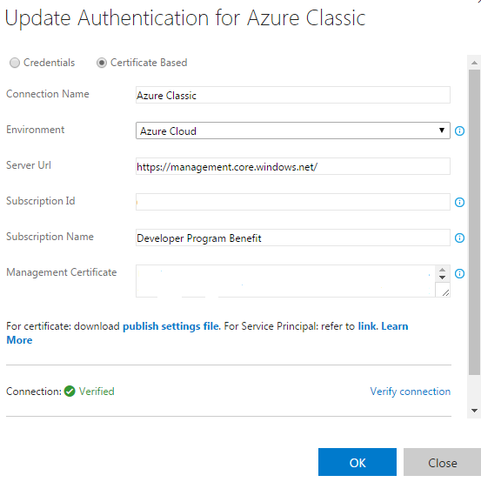The image size is (481, 482).
Task: Open the Environment dropdown showing Azure Cloud
Action: point(293,131)
